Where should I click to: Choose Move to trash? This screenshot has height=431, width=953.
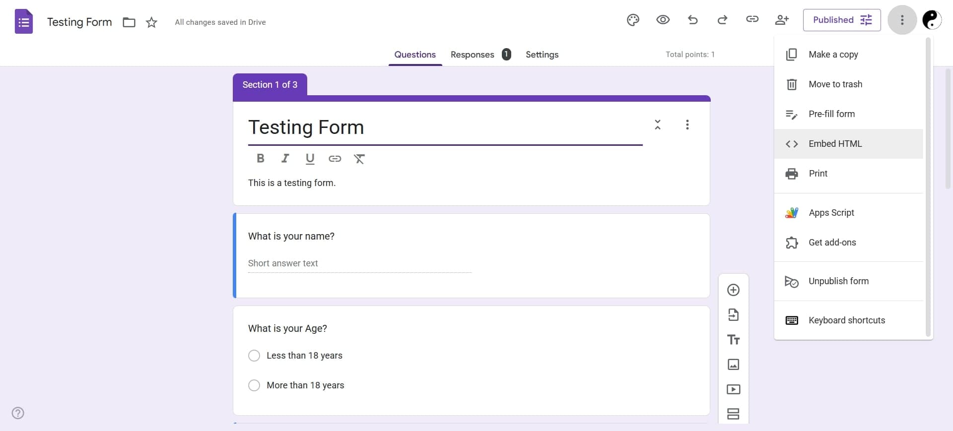[x=848, y=84]
